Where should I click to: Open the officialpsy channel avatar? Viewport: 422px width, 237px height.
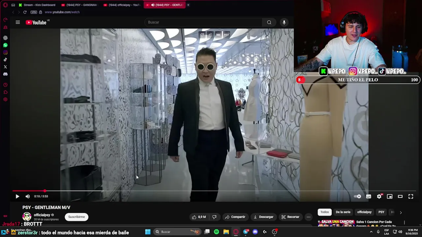tap(27, 217)
